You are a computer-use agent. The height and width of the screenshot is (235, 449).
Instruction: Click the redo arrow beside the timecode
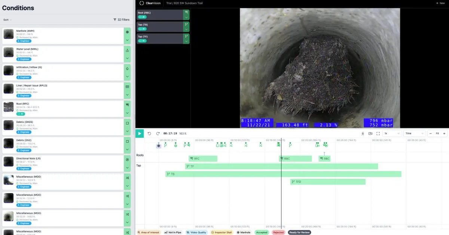[158, 134]
